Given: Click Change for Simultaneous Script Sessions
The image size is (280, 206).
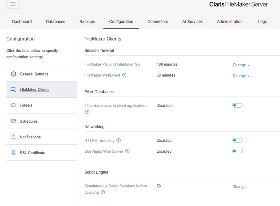Looking at the screenshot, I should point(239,187).
